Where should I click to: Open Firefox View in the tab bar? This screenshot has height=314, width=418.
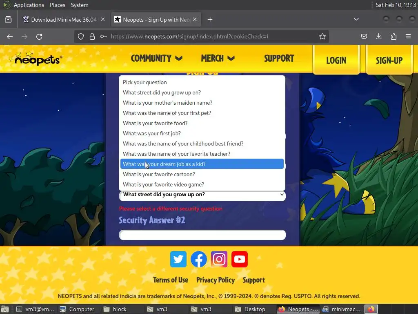[x=8, y=20]
